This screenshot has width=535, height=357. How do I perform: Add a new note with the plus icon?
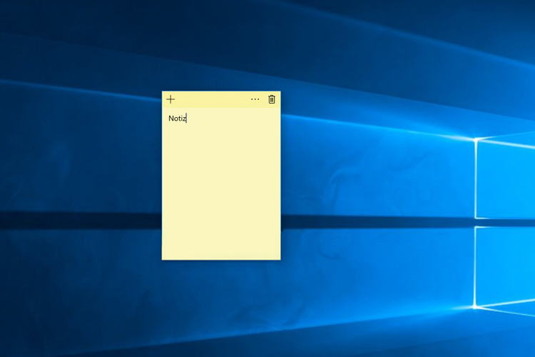point(170,99)
